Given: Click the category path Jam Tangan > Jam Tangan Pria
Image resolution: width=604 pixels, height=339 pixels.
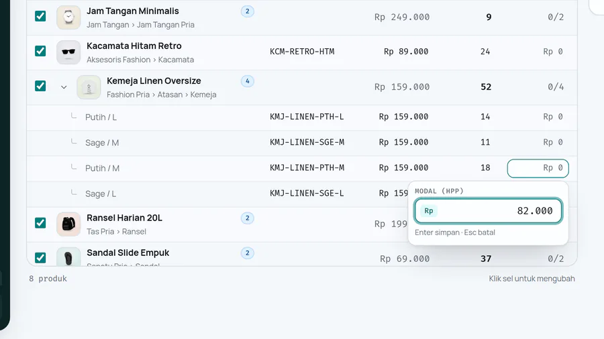Looking at the screenshot, I should [x=141, y=25].
